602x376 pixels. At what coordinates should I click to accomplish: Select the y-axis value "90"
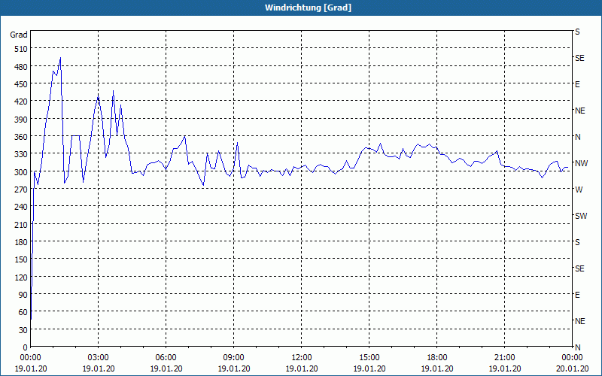23,295
